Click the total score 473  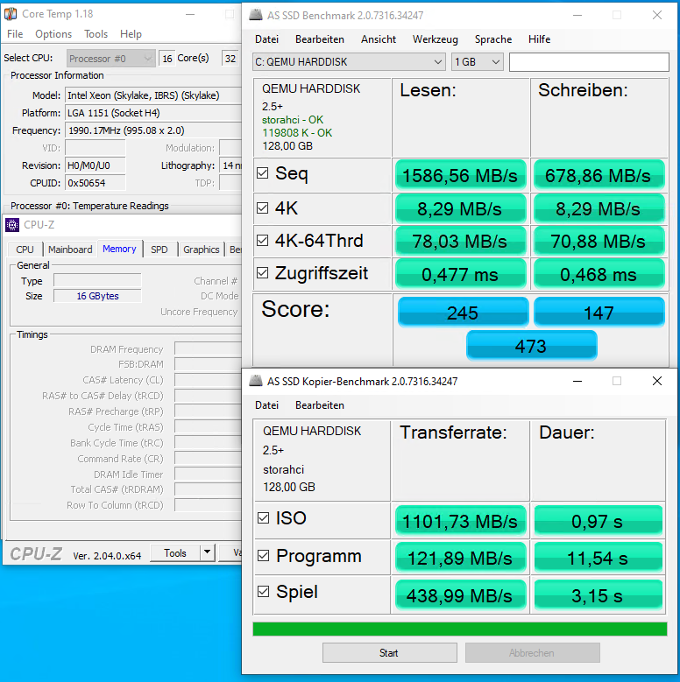coord(531,345)
